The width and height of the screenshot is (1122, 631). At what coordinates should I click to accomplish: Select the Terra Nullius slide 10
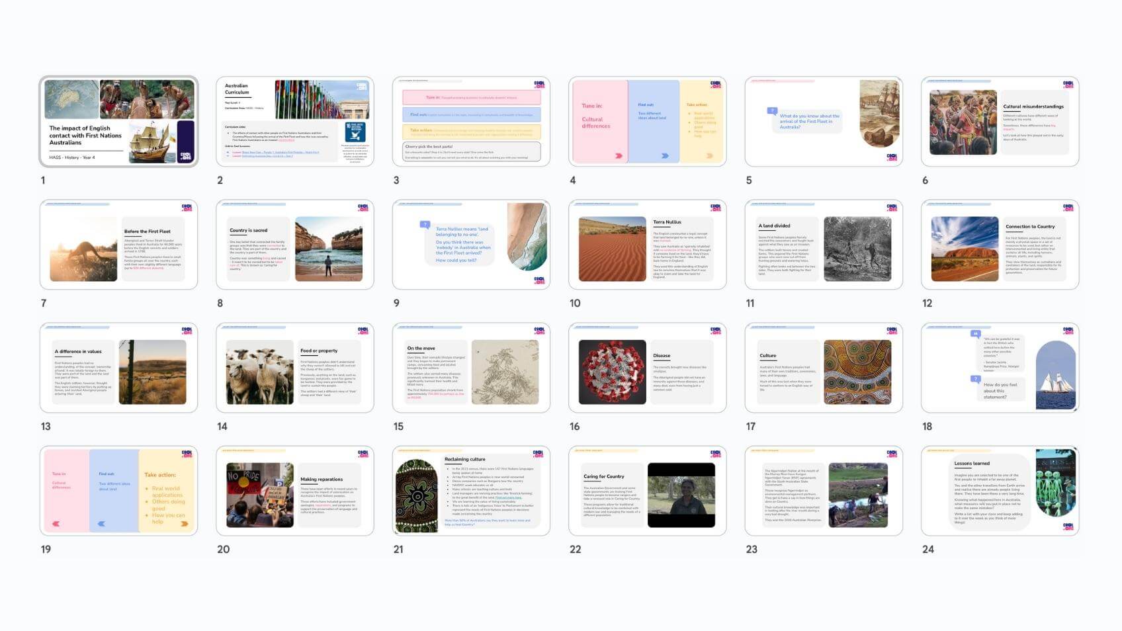coord(647,245)
